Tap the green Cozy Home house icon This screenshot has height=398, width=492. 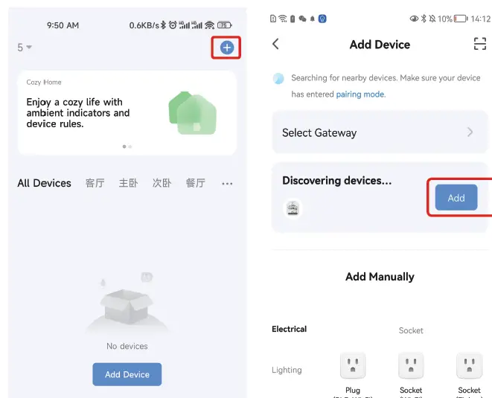[192, 113]
